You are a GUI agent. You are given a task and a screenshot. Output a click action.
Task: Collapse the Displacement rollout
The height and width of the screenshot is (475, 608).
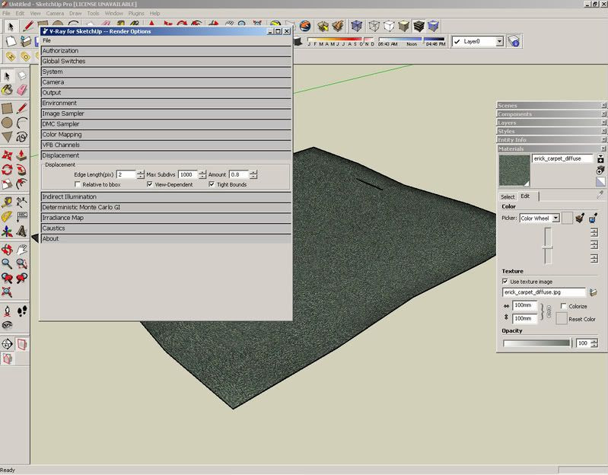pos(166,155)
